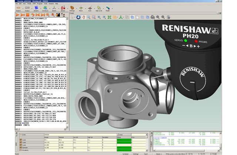This screenshot has width=237, height=155.
Task: Click the zoom out minus magnifier
Action: (104, 17)
